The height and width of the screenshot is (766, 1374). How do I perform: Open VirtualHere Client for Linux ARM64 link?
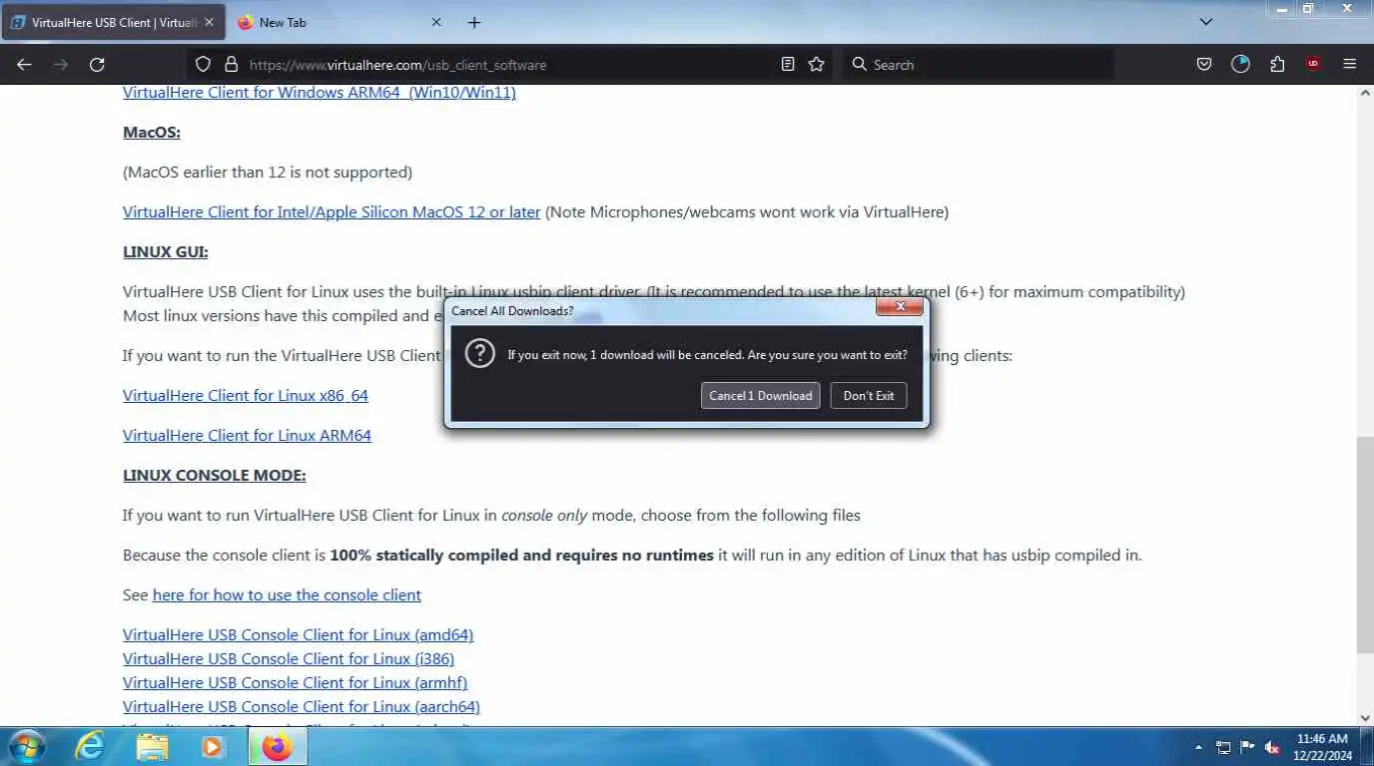(247, 436)
